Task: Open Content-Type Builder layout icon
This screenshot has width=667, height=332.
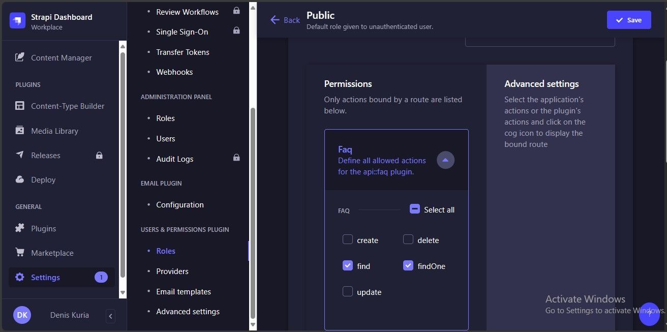Action: (x=20, y=106)
